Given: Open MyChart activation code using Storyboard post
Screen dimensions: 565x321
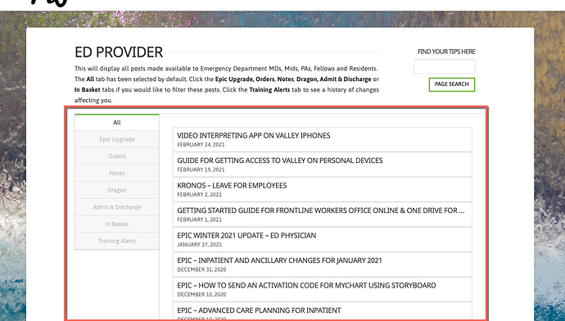Looking at the screenshot, I should [x=322, y=289].
